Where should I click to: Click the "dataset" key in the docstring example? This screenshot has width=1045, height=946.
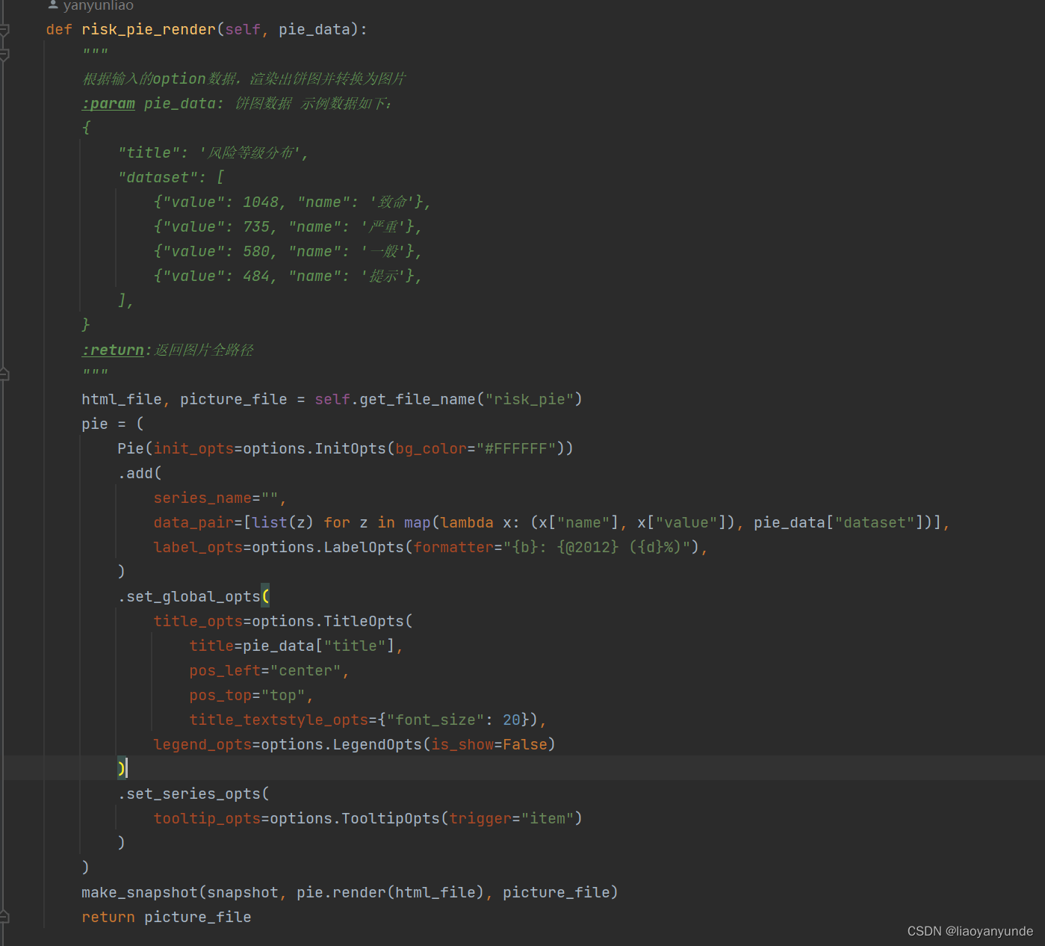pos(158,178)
